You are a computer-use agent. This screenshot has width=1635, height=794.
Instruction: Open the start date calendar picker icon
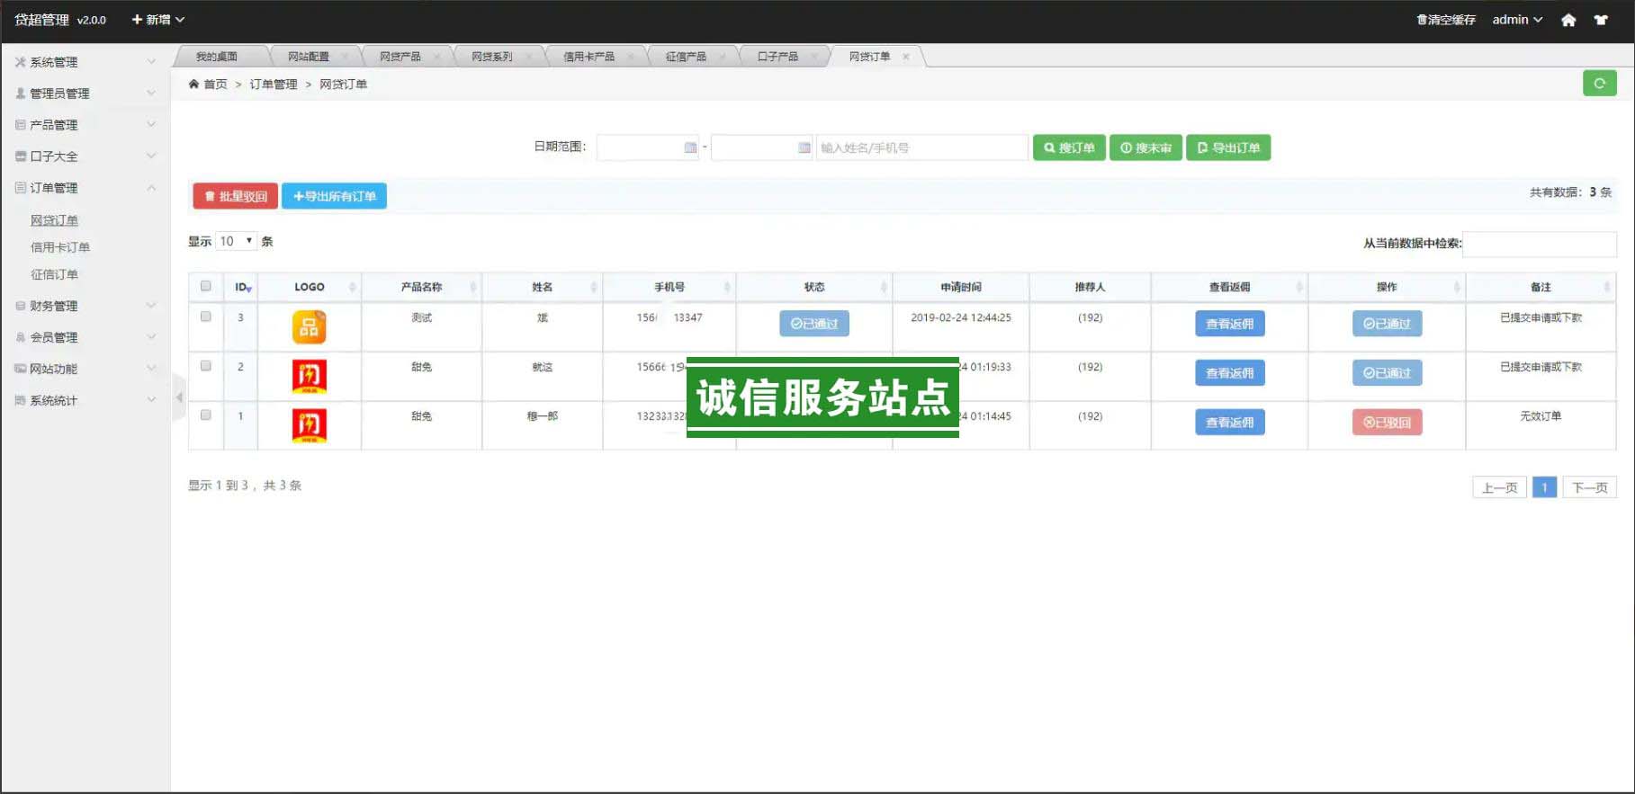[690, 147]
